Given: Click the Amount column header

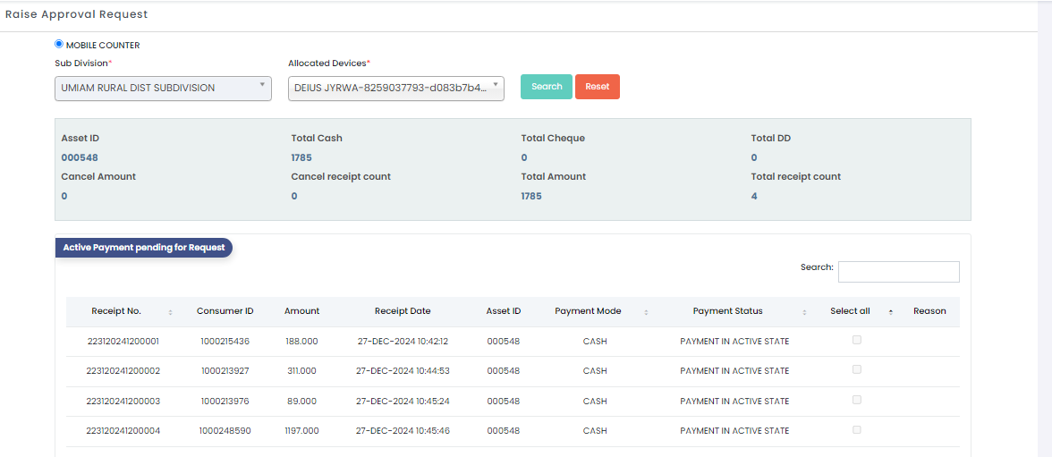Looking at the screenshot, I should 302,311.
